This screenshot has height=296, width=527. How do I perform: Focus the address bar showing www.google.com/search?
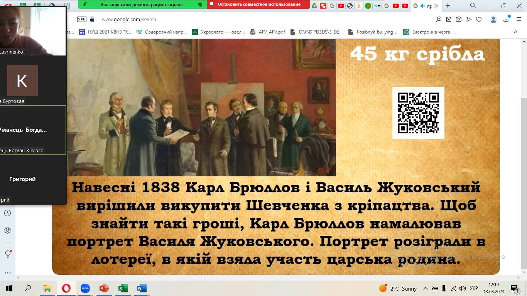(129, 19)
